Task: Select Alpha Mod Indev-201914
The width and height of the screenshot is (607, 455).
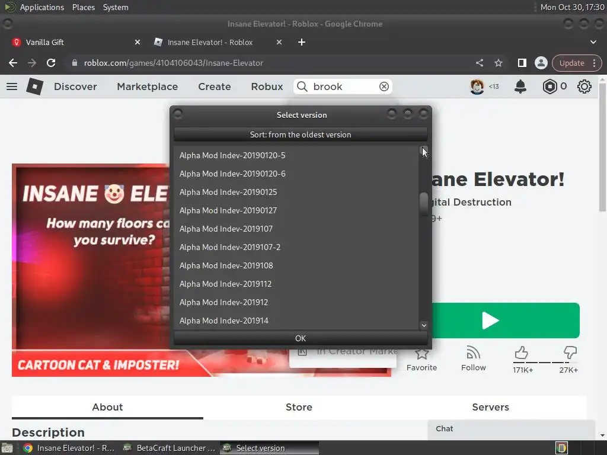Action: pyautogui.click(x=296, y=321)
